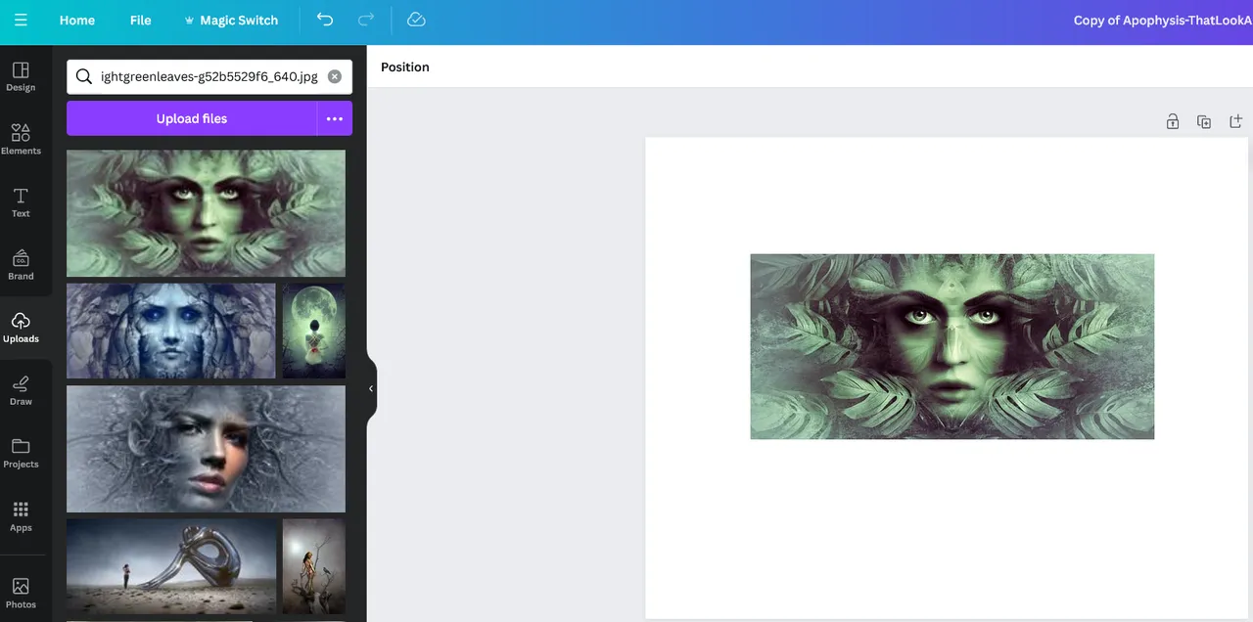Collapse the side panel

(371, 388)
